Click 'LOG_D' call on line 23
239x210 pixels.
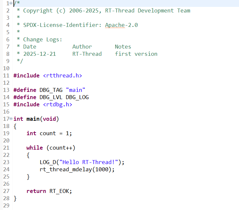tap(48, 162)
